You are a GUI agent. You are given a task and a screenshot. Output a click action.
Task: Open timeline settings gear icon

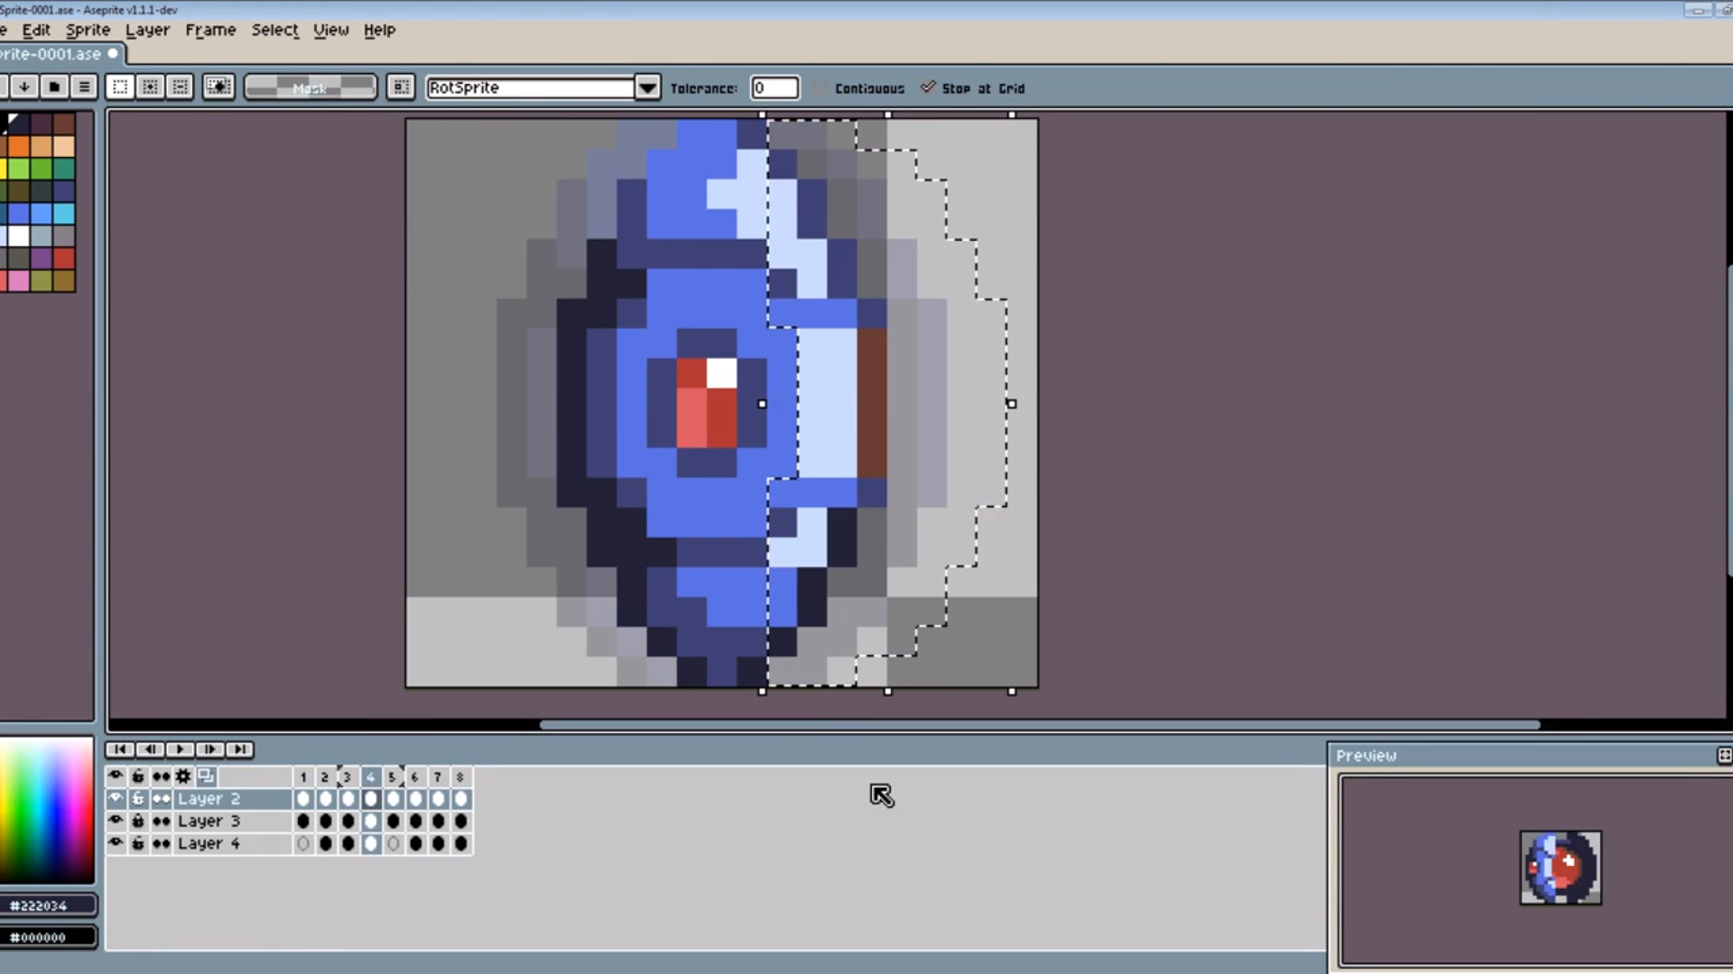coord(183,776)
